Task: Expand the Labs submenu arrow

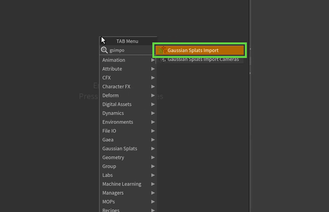Action: 153,175
